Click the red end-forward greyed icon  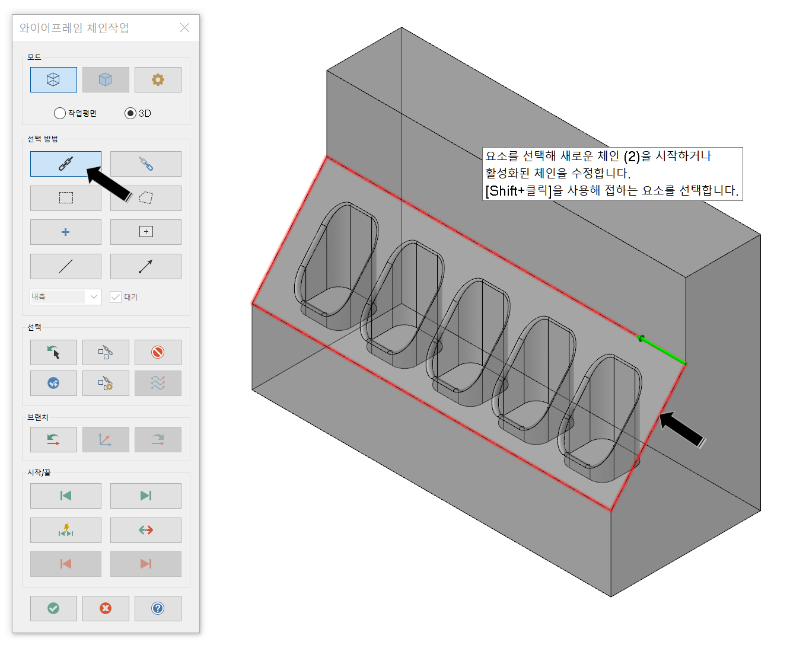pos(146,564)
